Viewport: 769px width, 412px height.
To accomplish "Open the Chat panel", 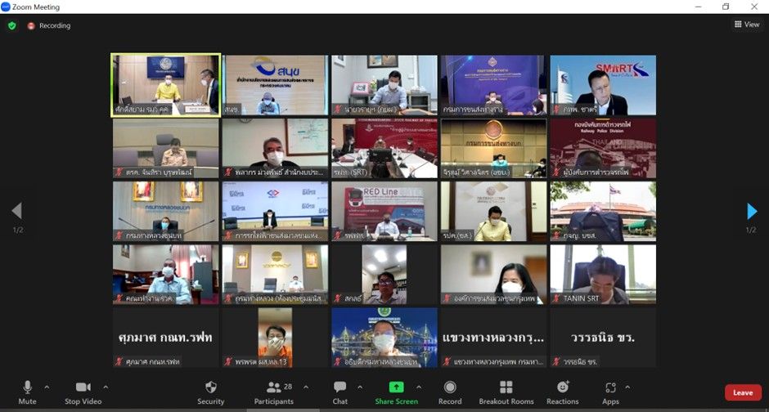I will click(x=340, y=391).
